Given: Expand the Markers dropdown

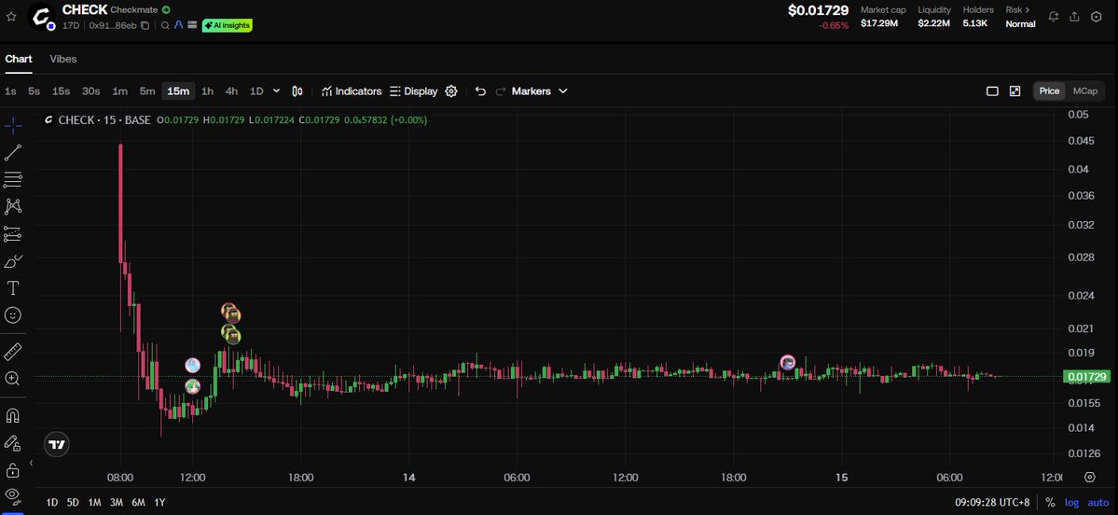Looking at the screenshot, I should [540, 91].
